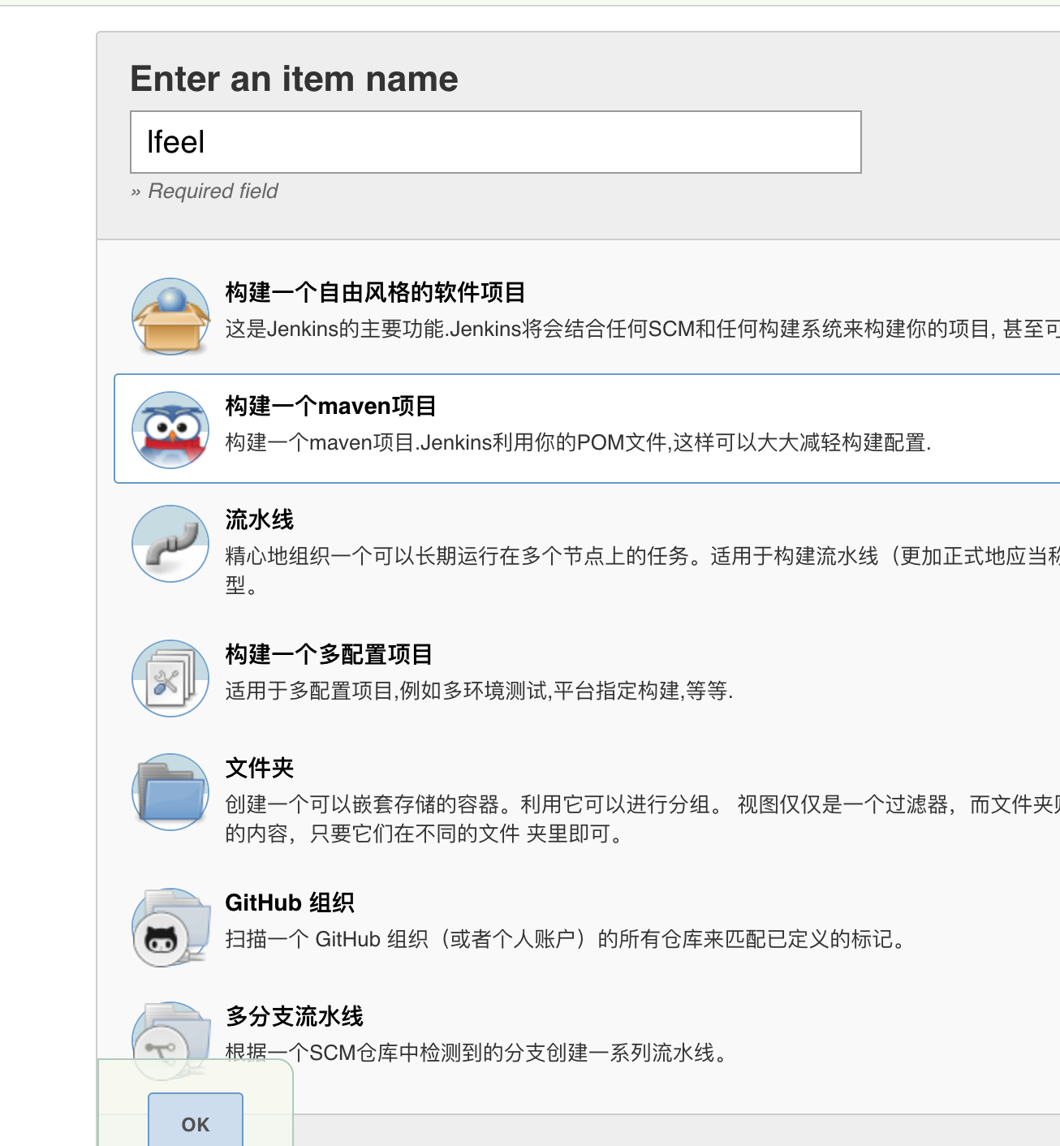Select the 多分支流水线 item type
This screenshot has width=1060, height=1146.
tap(294, 1015)
